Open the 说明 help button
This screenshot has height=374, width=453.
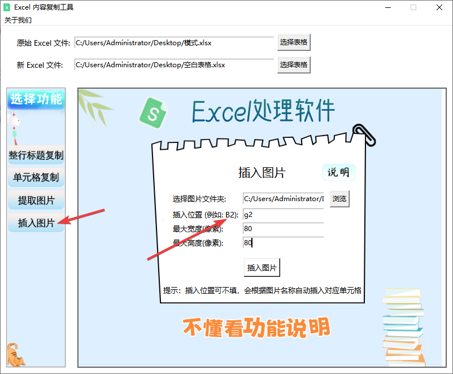pos(338,172)
